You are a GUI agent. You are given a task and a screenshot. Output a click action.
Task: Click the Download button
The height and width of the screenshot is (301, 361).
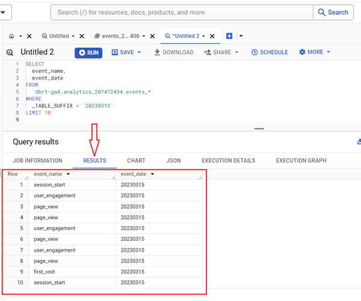174,52
